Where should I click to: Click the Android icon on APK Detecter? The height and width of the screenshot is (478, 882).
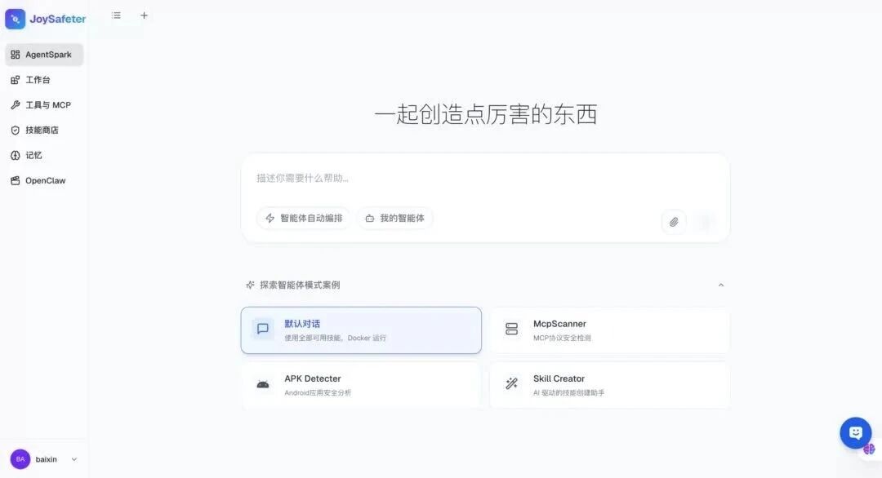(x=263, y=385)
